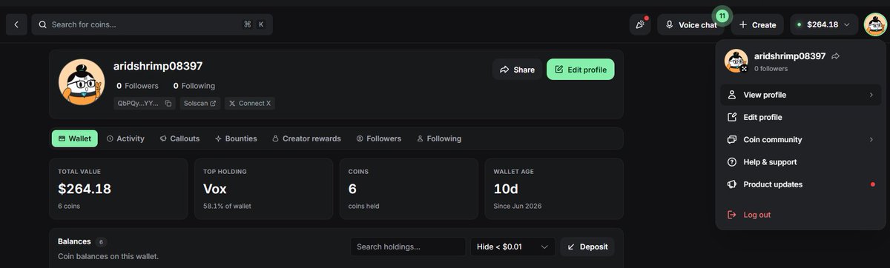Click the Deposit button

(x=587, y=247)
